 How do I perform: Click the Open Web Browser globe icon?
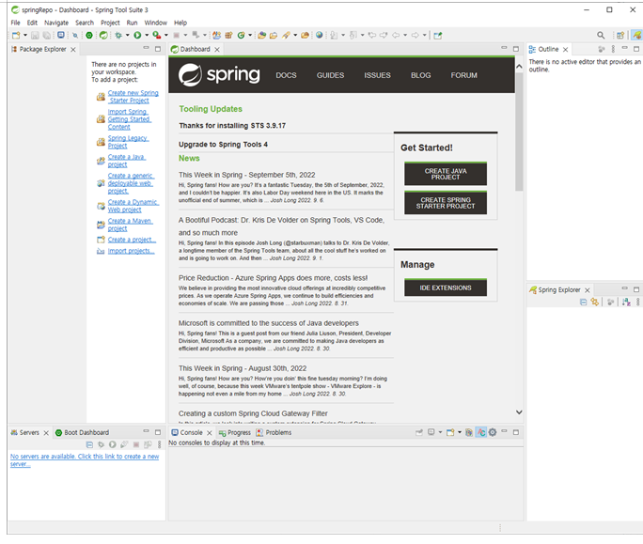(x=319, y=36)
